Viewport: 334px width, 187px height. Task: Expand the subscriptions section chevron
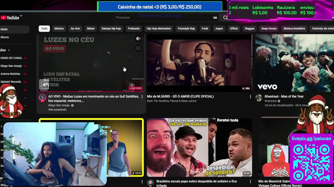[x=9, y=50]
